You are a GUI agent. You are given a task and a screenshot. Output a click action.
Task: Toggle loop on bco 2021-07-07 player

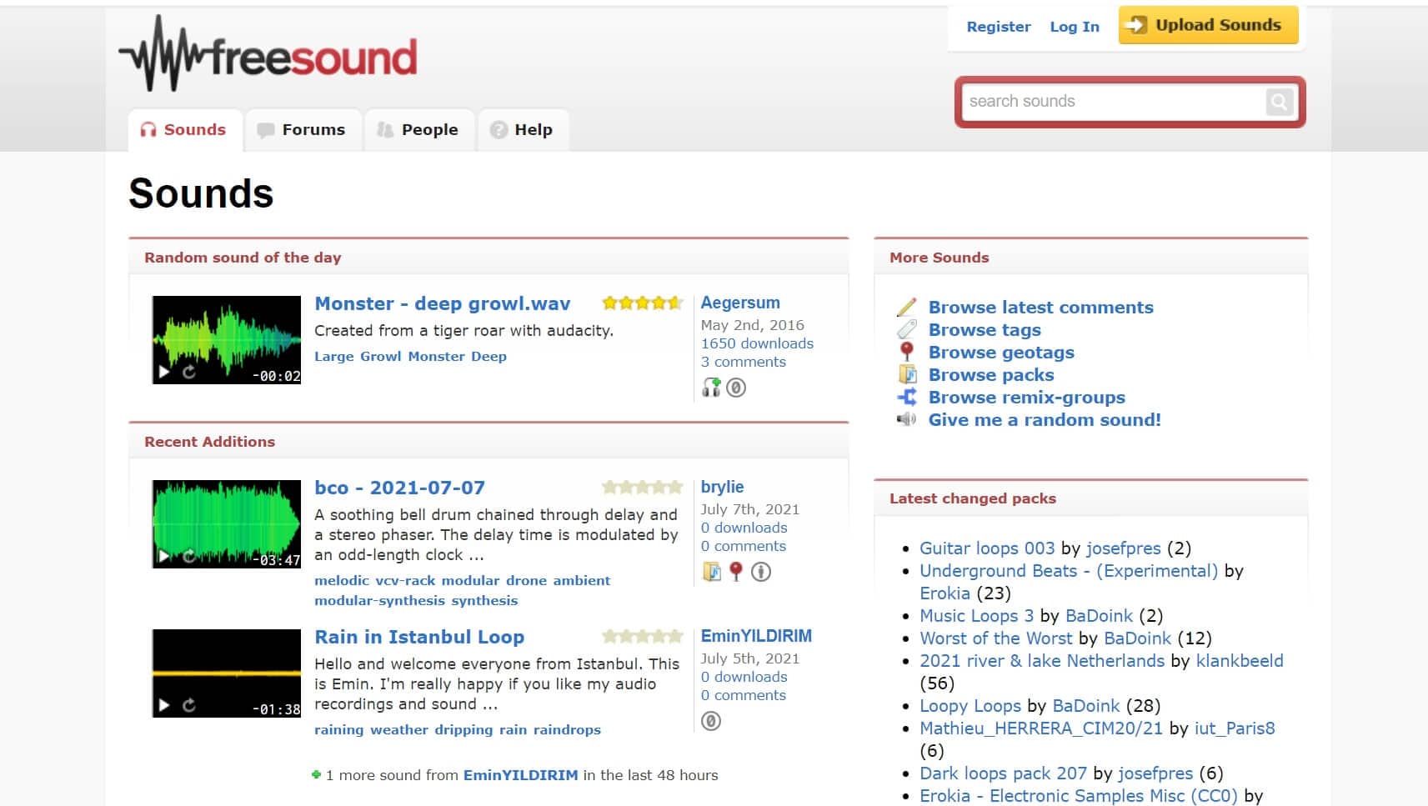[189, 556]
